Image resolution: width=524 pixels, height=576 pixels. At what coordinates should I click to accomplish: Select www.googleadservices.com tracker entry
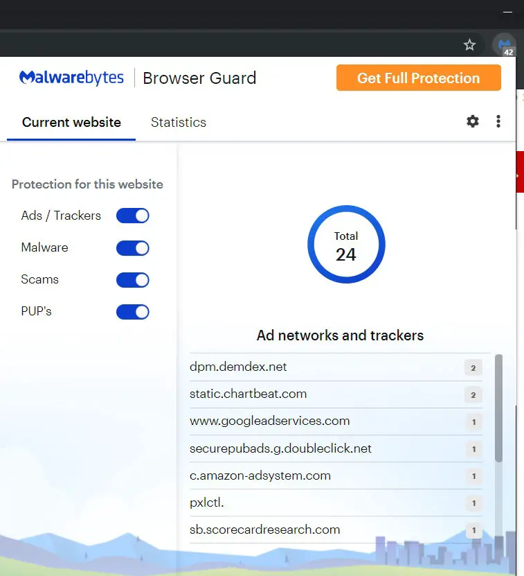coord(336,421)
